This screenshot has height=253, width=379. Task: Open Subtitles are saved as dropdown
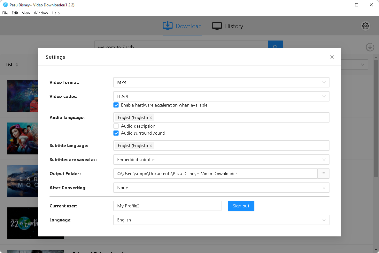221,160
